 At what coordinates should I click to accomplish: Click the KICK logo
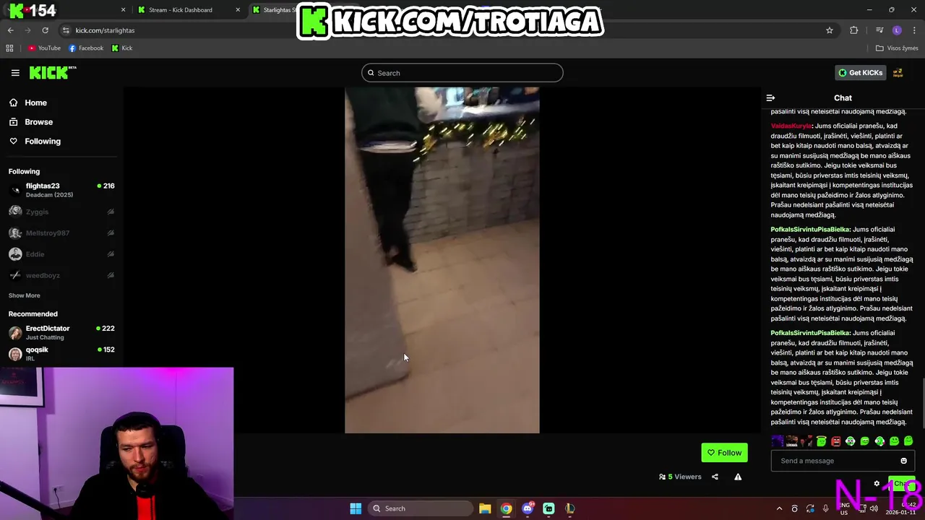pos(53,72)
